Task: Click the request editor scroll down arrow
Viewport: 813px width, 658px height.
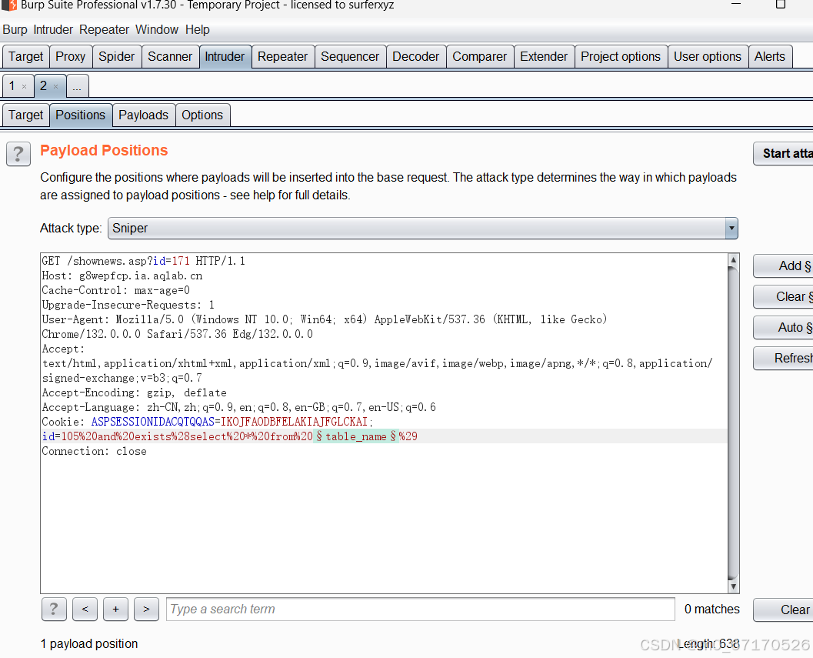Action: 733,587
